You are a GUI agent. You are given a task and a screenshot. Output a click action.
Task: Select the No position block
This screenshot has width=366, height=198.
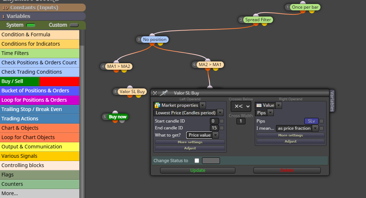click(155, 40)
